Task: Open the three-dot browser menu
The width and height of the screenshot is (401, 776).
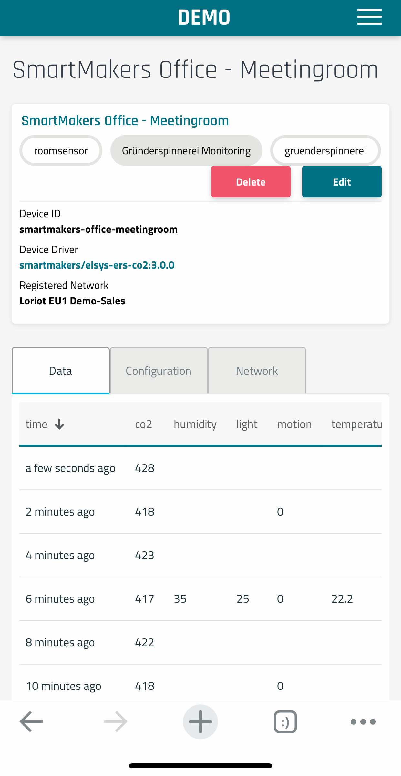Action: click(x=363, y=721)
